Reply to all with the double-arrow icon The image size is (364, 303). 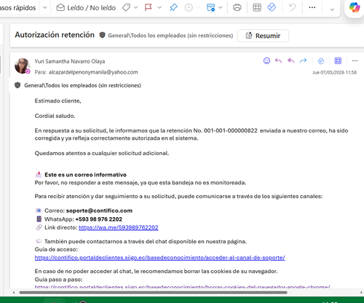290,60
